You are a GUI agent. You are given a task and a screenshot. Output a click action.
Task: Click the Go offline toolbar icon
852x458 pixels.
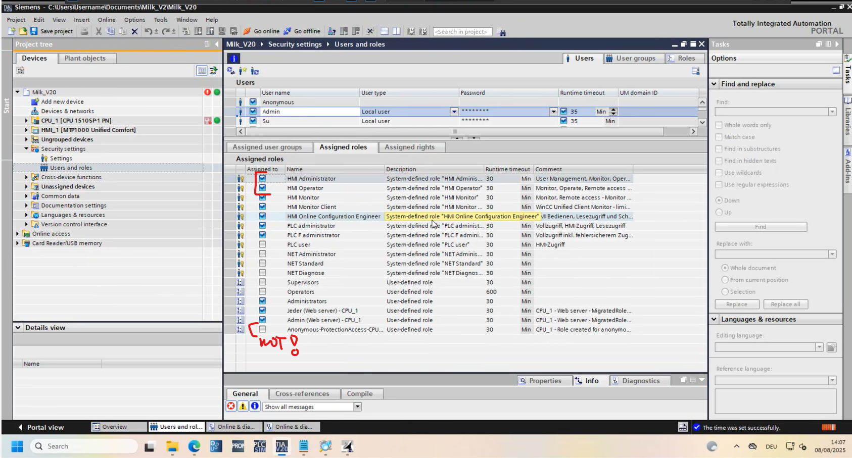[x=287, y=31]
